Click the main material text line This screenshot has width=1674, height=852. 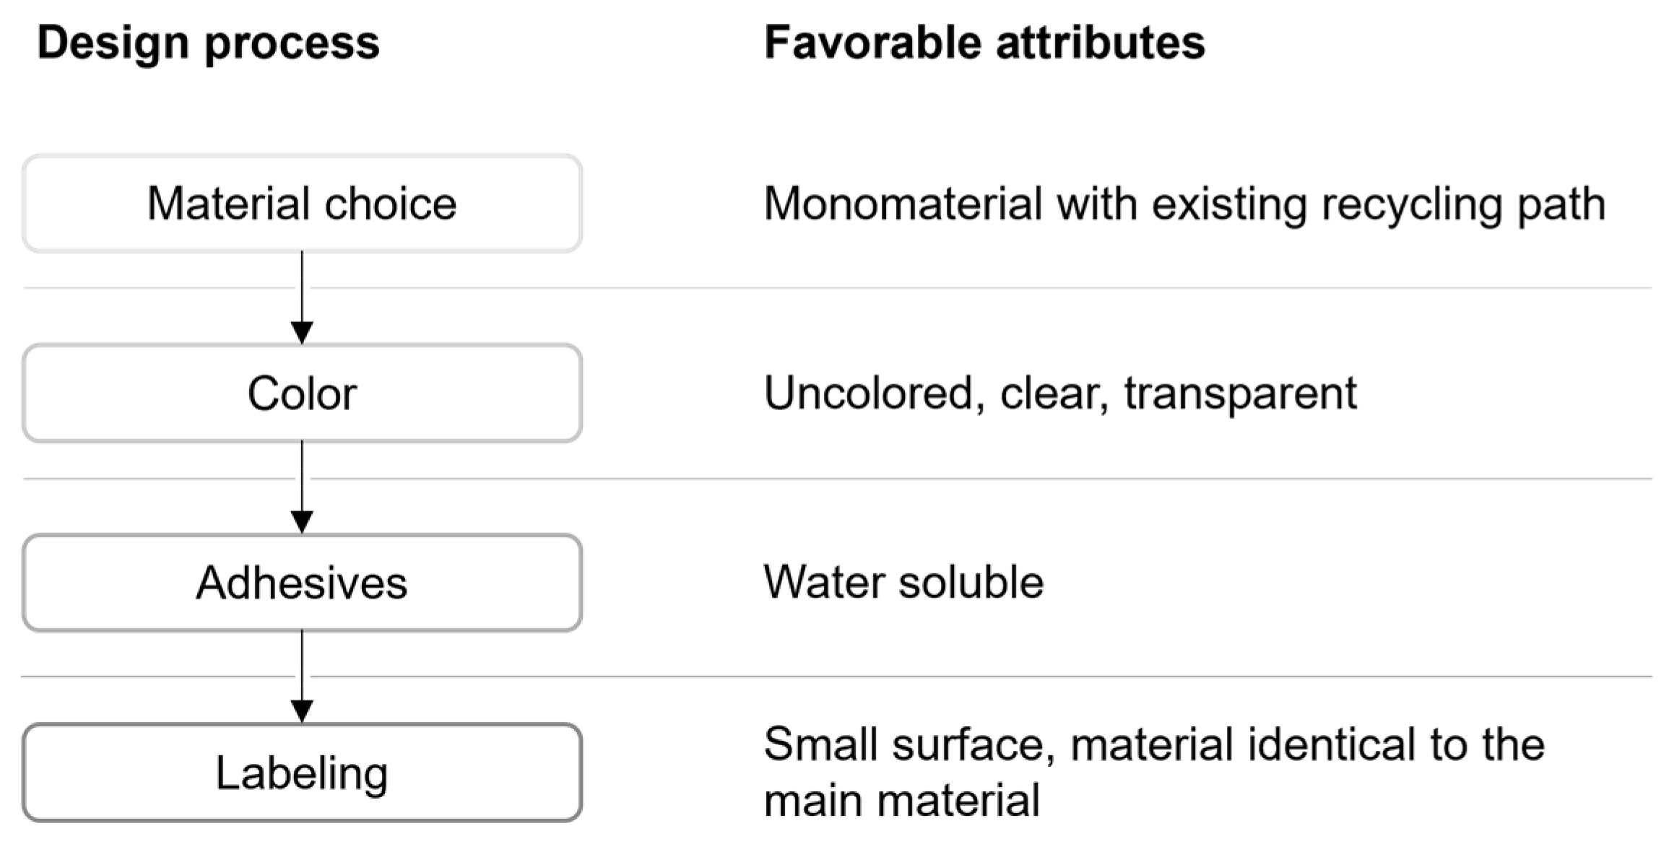tap(901, 800)
